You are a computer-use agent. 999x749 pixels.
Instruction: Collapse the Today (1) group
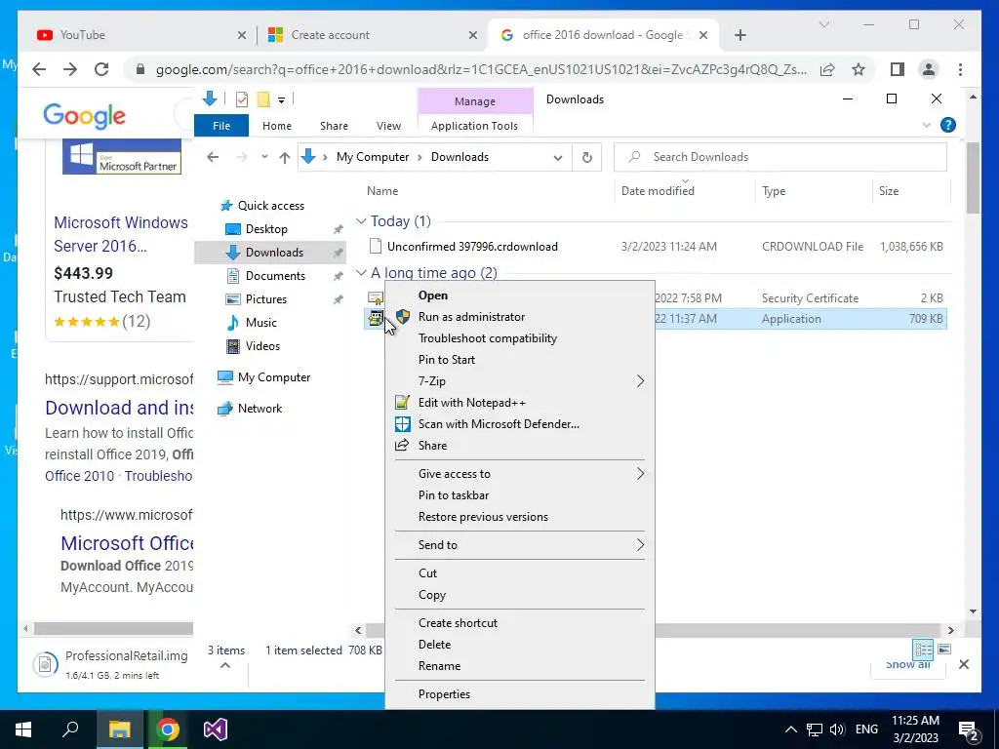361,221
